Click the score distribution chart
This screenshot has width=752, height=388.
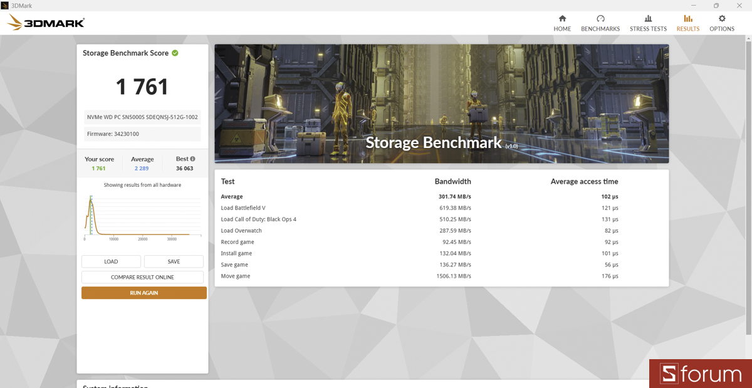(142, 216)
